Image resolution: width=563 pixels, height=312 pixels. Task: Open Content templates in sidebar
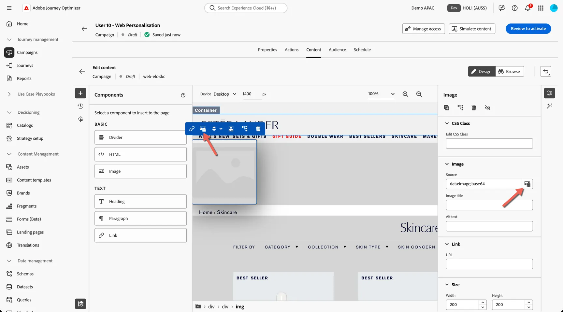point(34,180)
